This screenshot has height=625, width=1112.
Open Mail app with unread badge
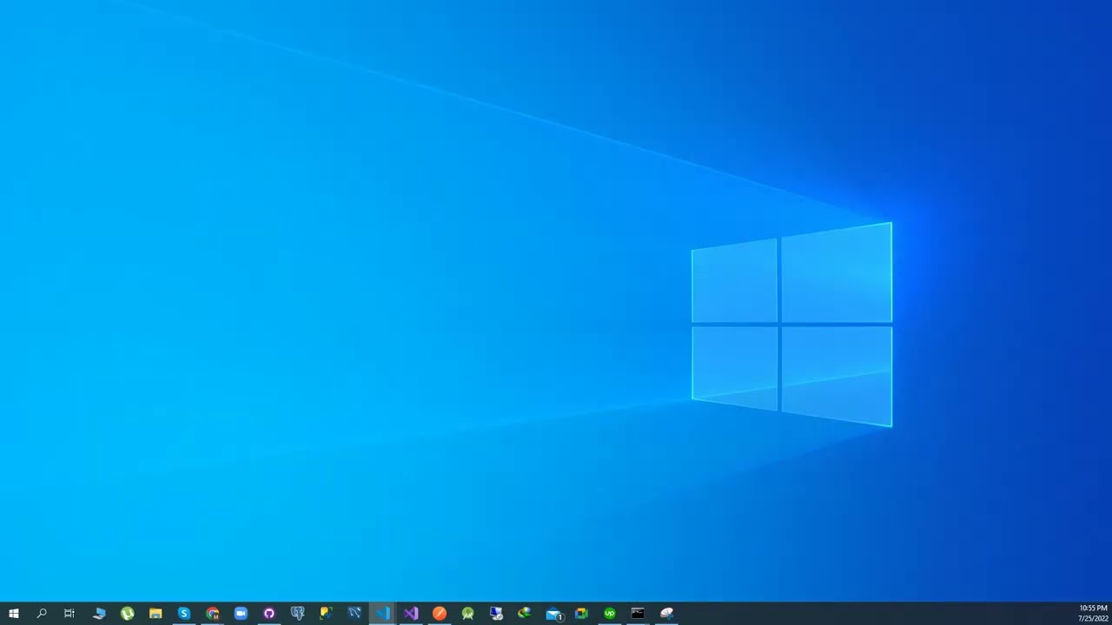(x=553, y=614)
